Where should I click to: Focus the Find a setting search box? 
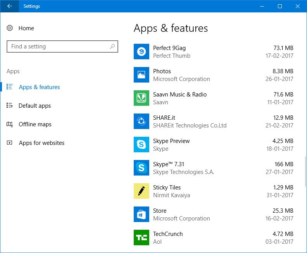(x=62, y=46)
